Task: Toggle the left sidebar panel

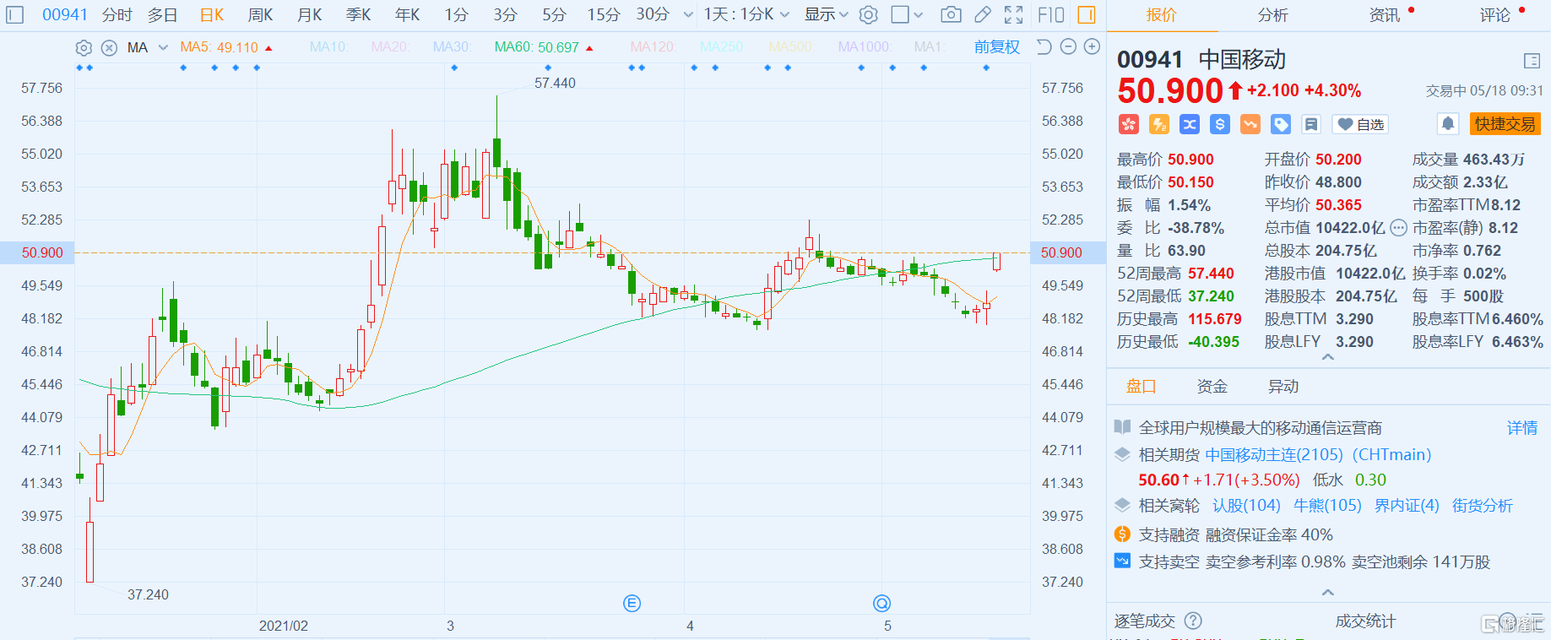Action: 15,14
